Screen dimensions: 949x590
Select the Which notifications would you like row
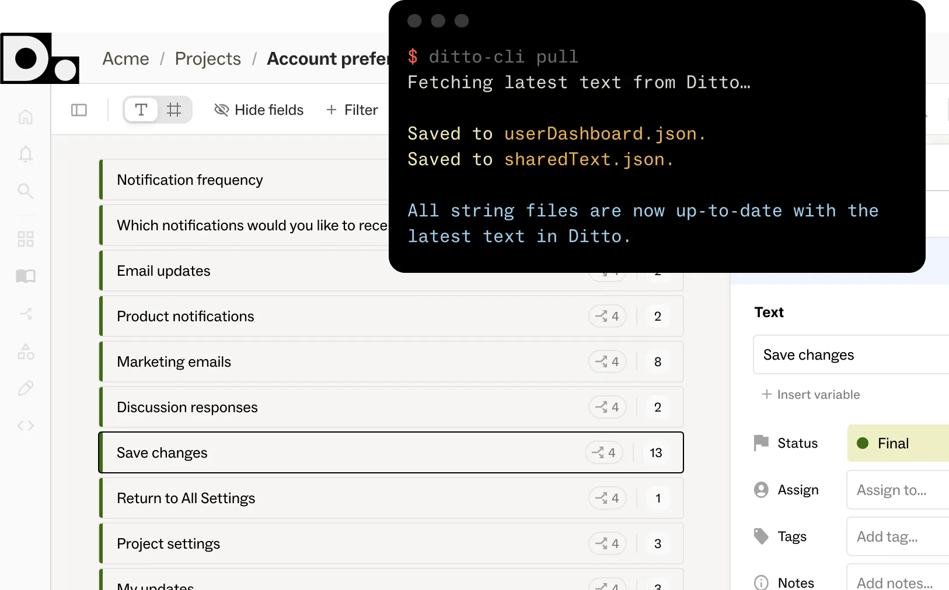(244, 225)
